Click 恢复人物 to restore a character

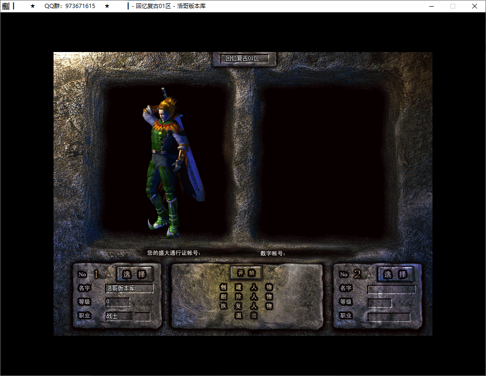pyautogui.click(x=246, y=306)
